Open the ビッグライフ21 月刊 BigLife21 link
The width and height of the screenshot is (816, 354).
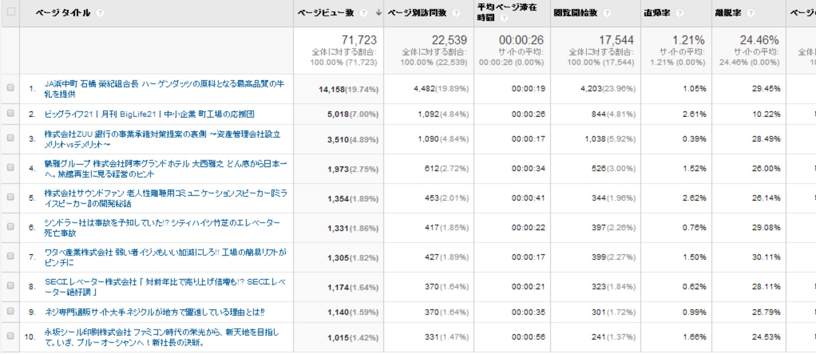coord(149,114)
